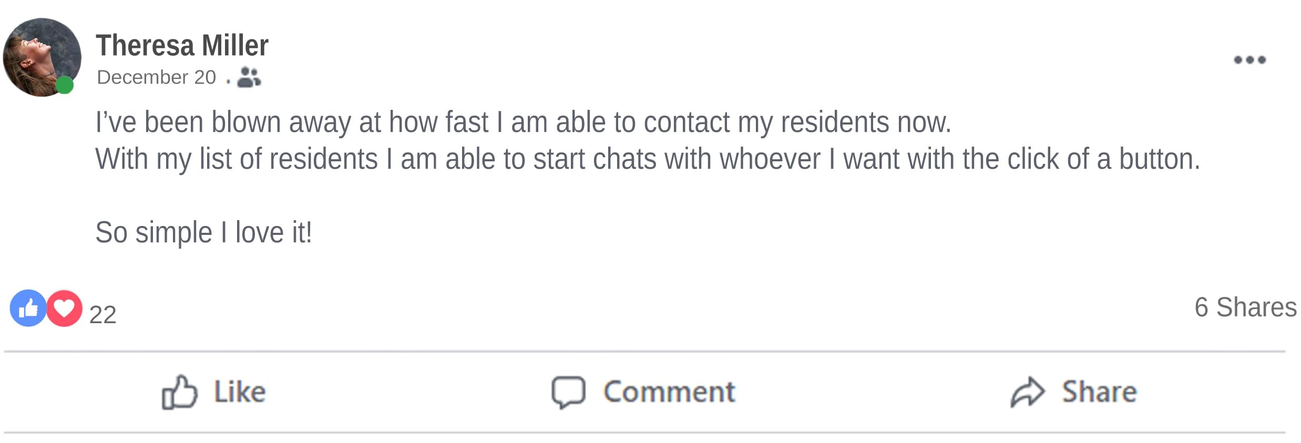
Task: Click the green online status dot
Action: click(x=65, y=85)
